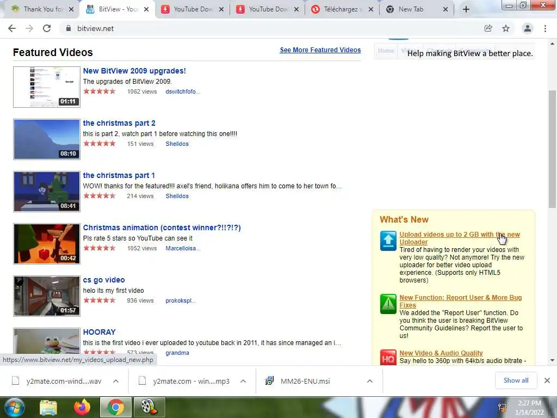Image resolution: width=557 pixels, height=418 pixels.
Task: Close the BitView tab
Action: click(146, 9)
